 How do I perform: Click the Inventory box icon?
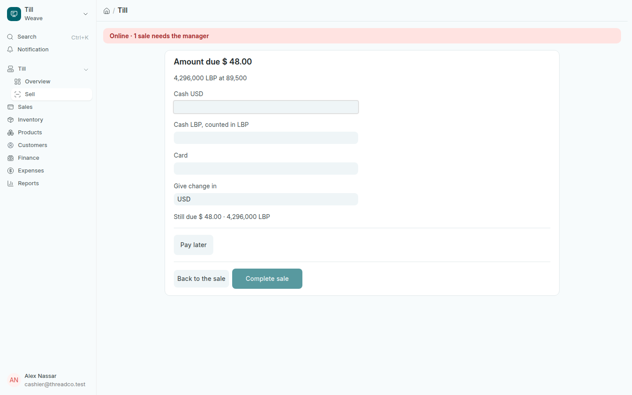pyautogui.click(x=11, y=120)
